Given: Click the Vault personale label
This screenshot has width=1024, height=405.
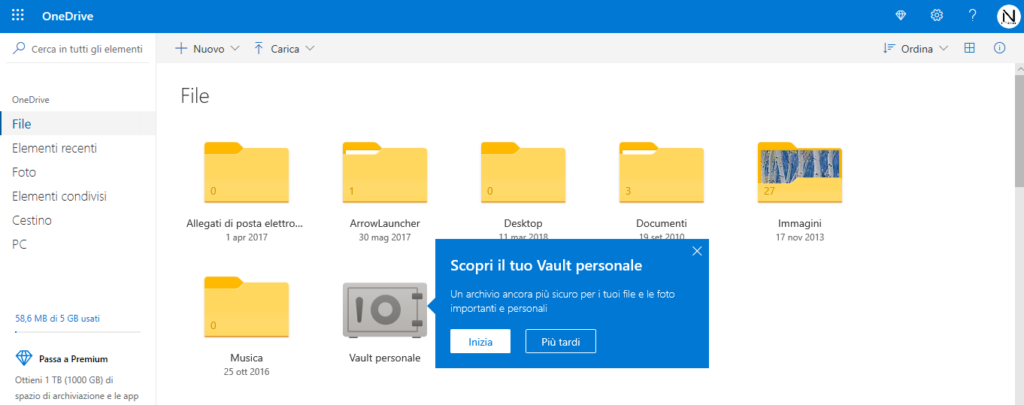Looking at the screenshot, I should click(385, 358).
